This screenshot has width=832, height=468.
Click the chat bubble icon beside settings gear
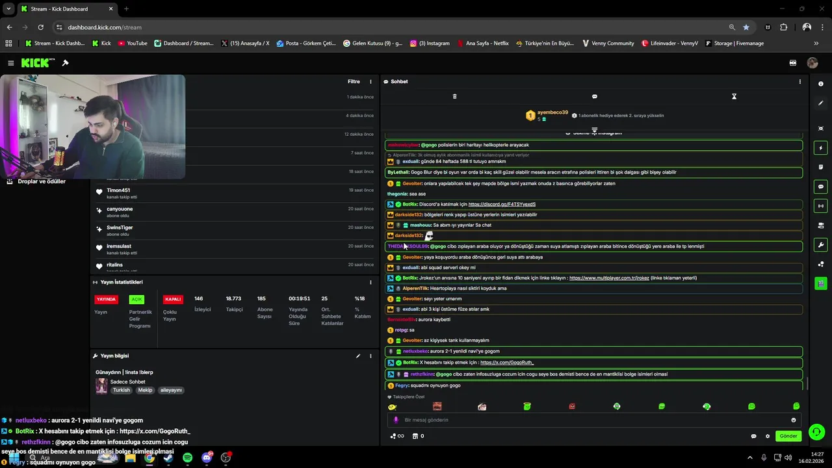tap(753, 436)
